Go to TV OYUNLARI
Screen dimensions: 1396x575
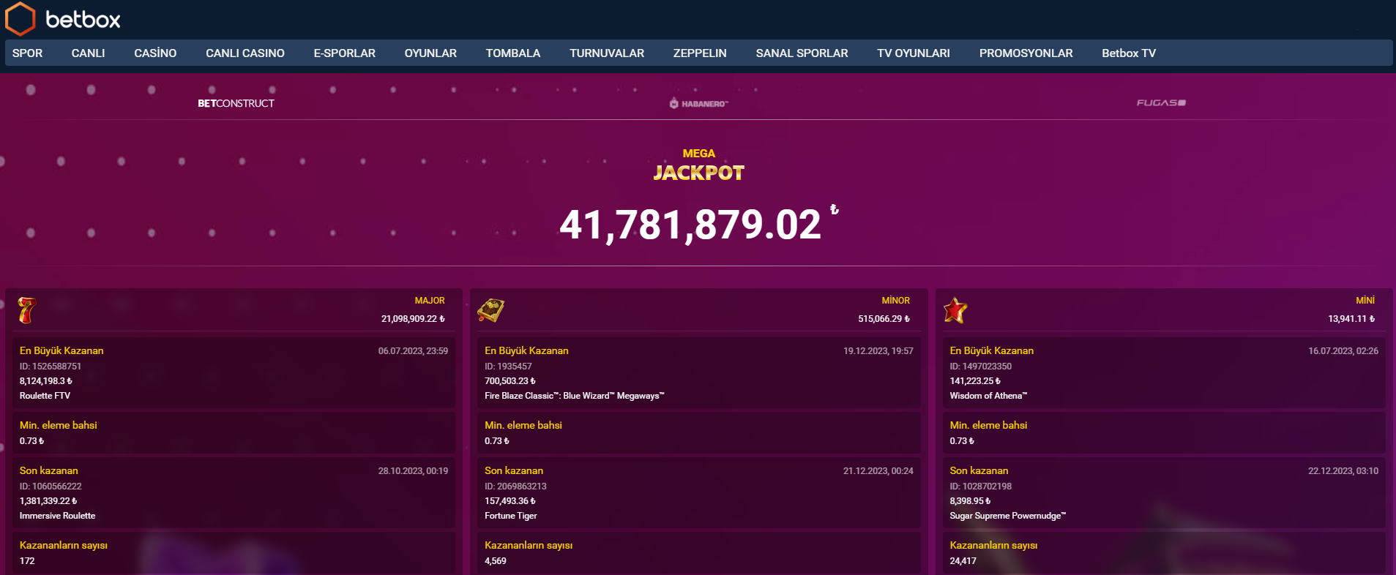point(914,53)
